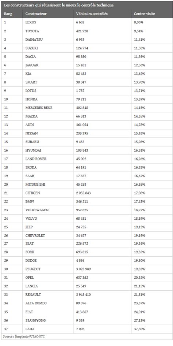The image size is (173, 346).
Task: Select the table title text
Action: click(x=59, y=5)
